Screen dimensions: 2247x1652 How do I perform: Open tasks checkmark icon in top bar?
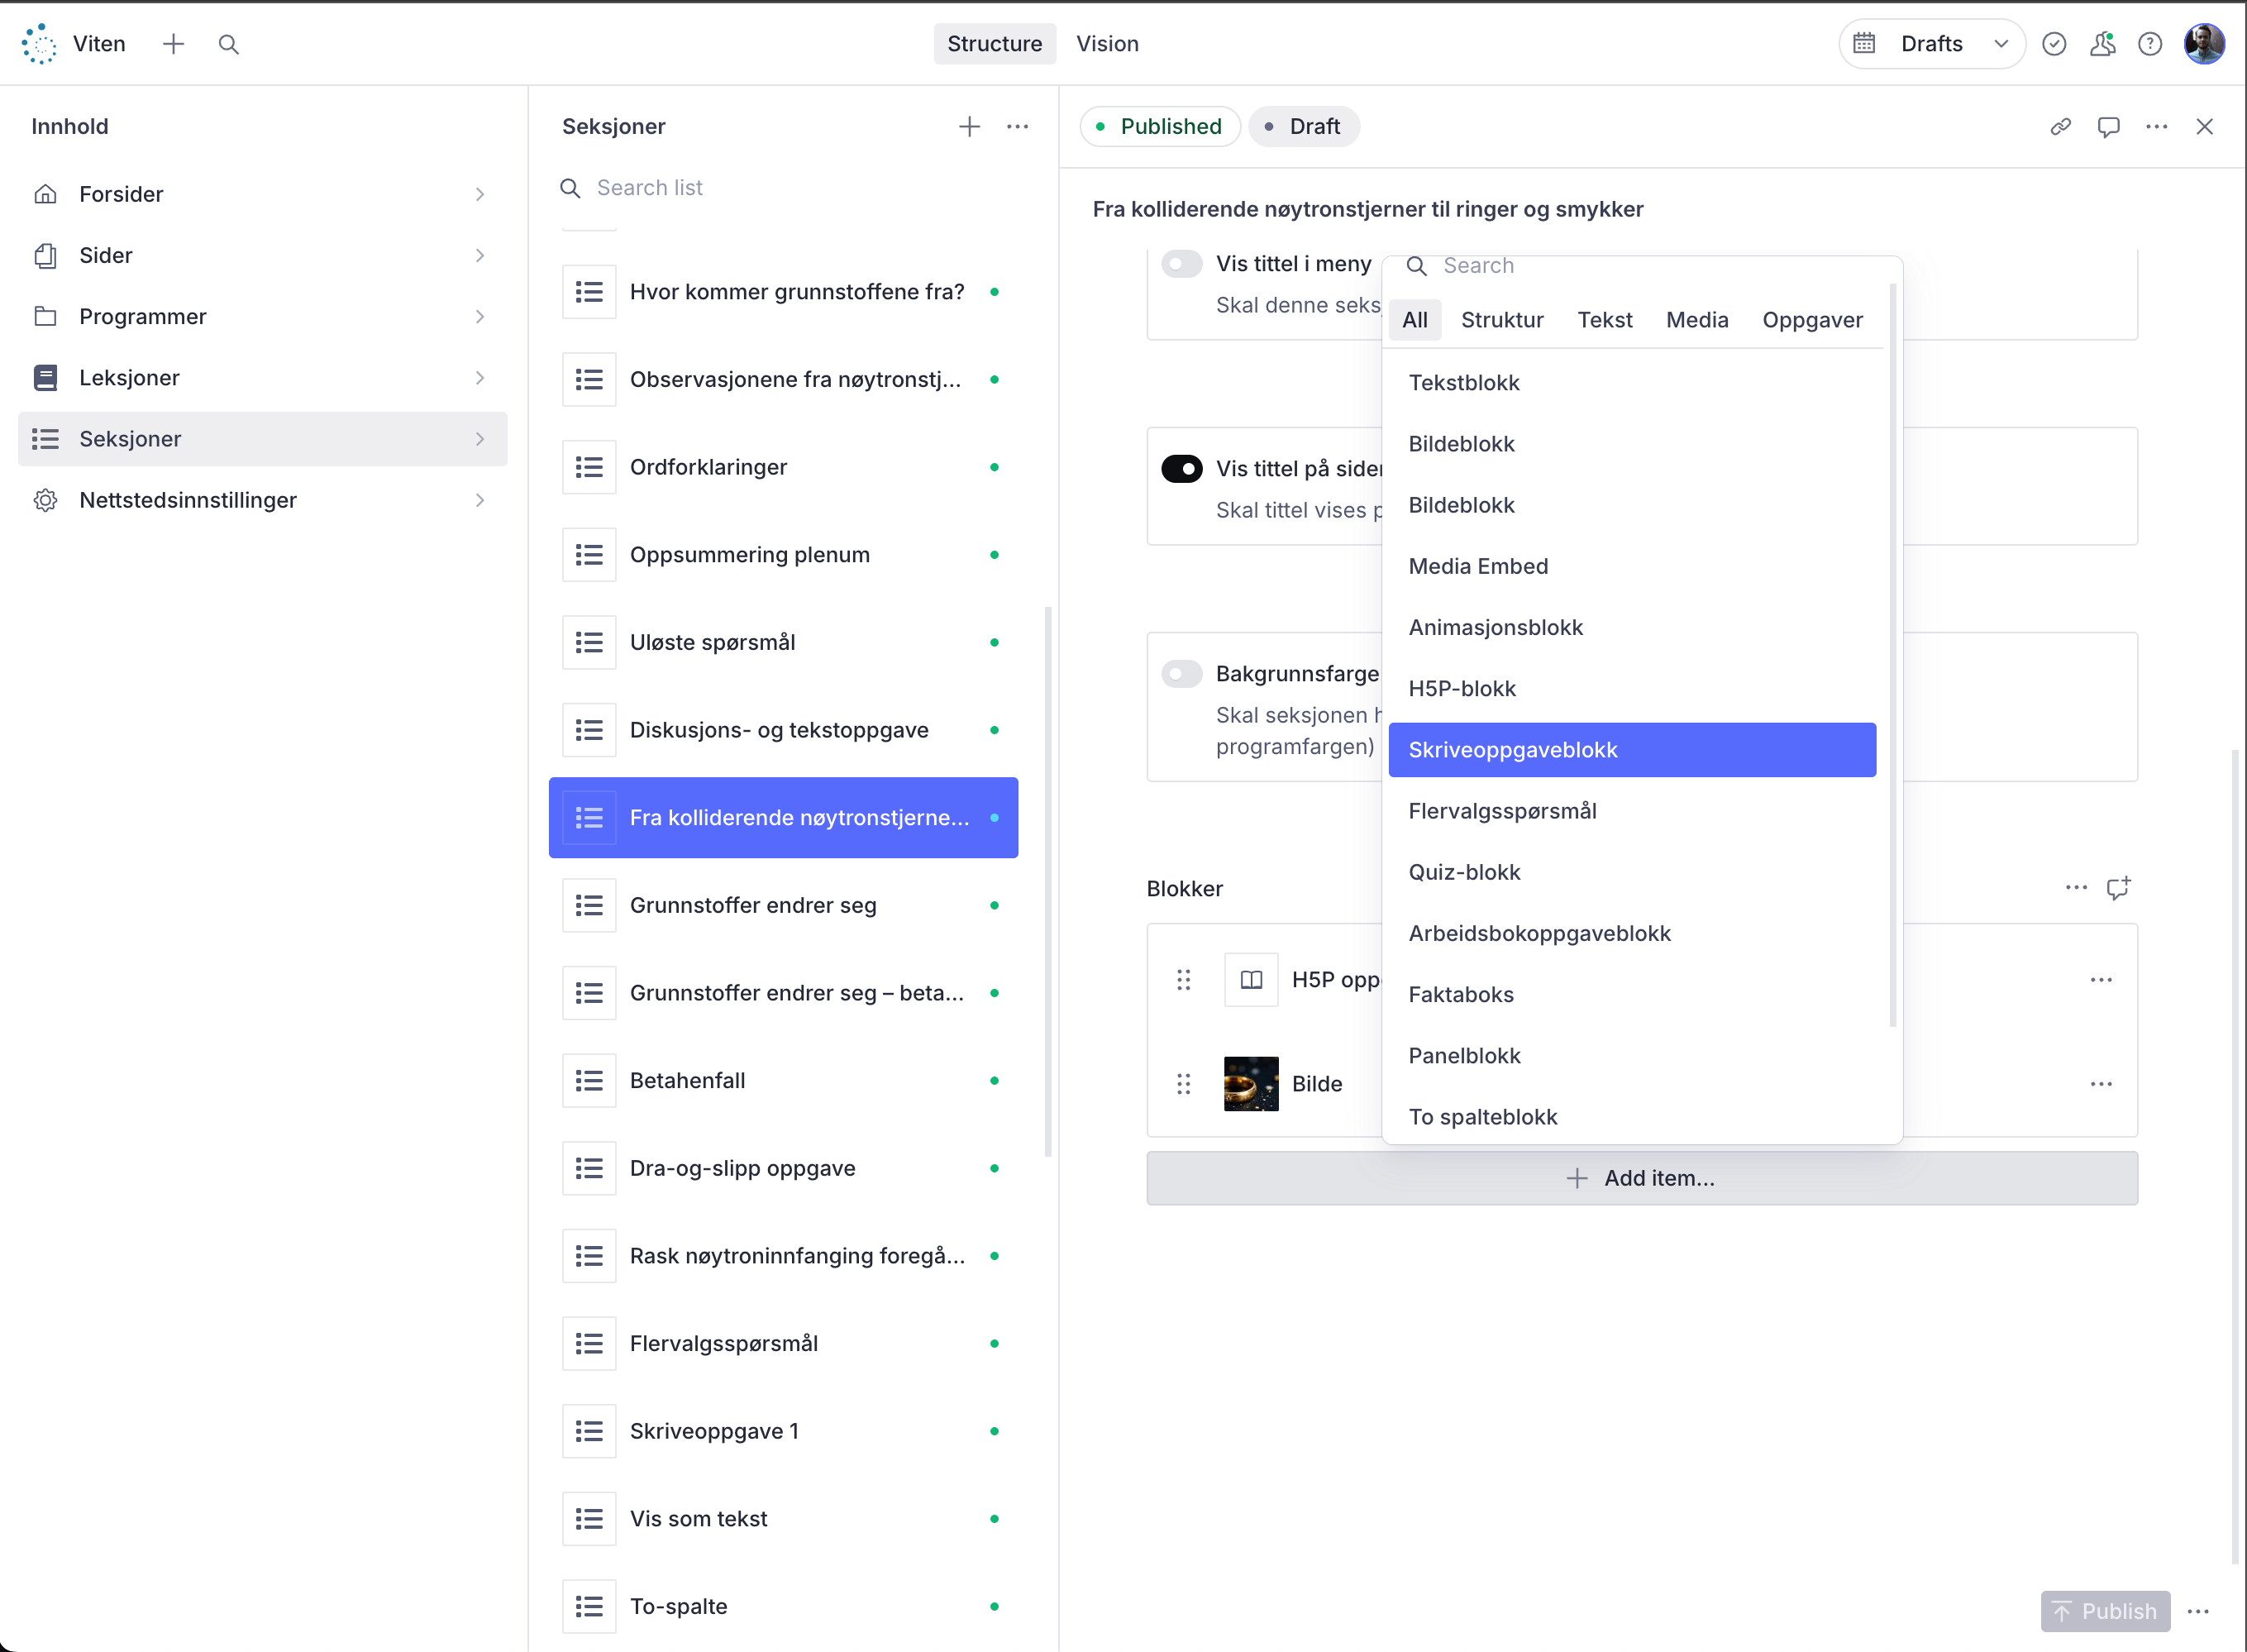2054,44
